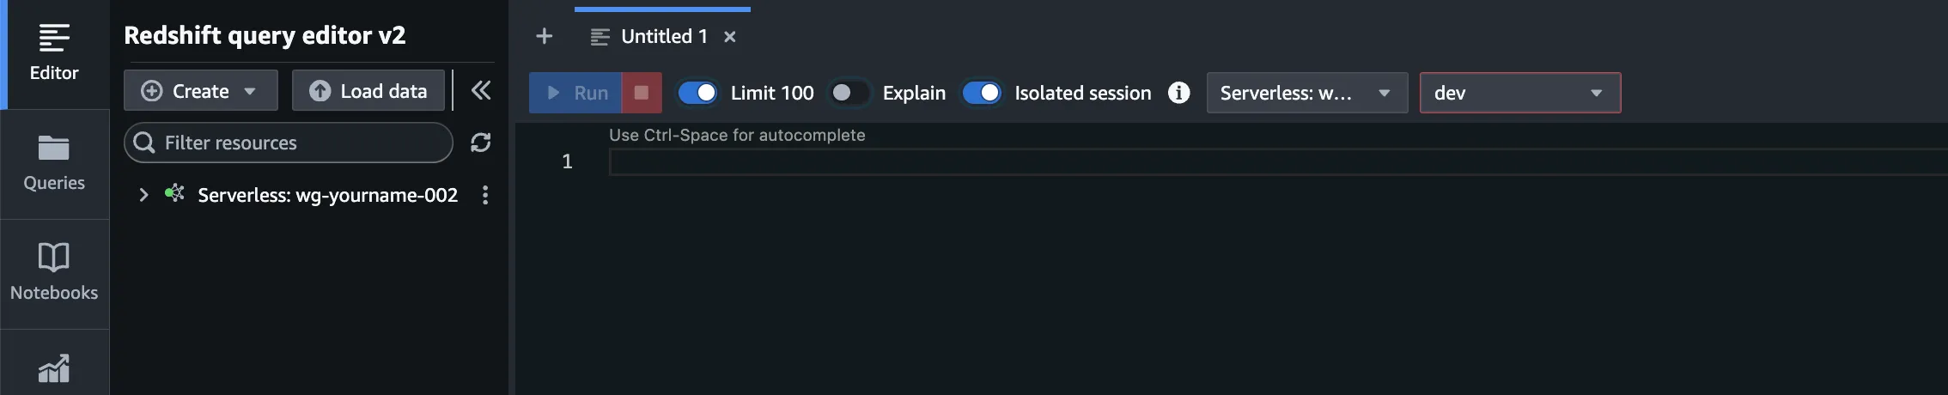Open the Charts sidebar icon
The image size is (1948, 395).
click(x=54, y=369)
